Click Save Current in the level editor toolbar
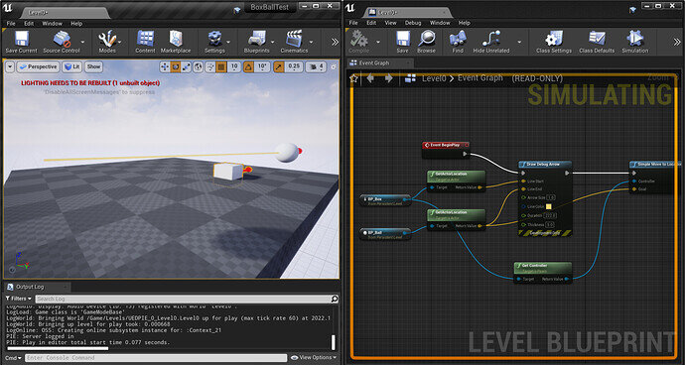The height and width of the screenshot is (365, 685). [22, 42]
